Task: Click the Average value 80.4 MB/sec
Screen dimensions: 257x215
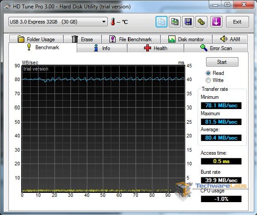Action: [x=221, y=138]
